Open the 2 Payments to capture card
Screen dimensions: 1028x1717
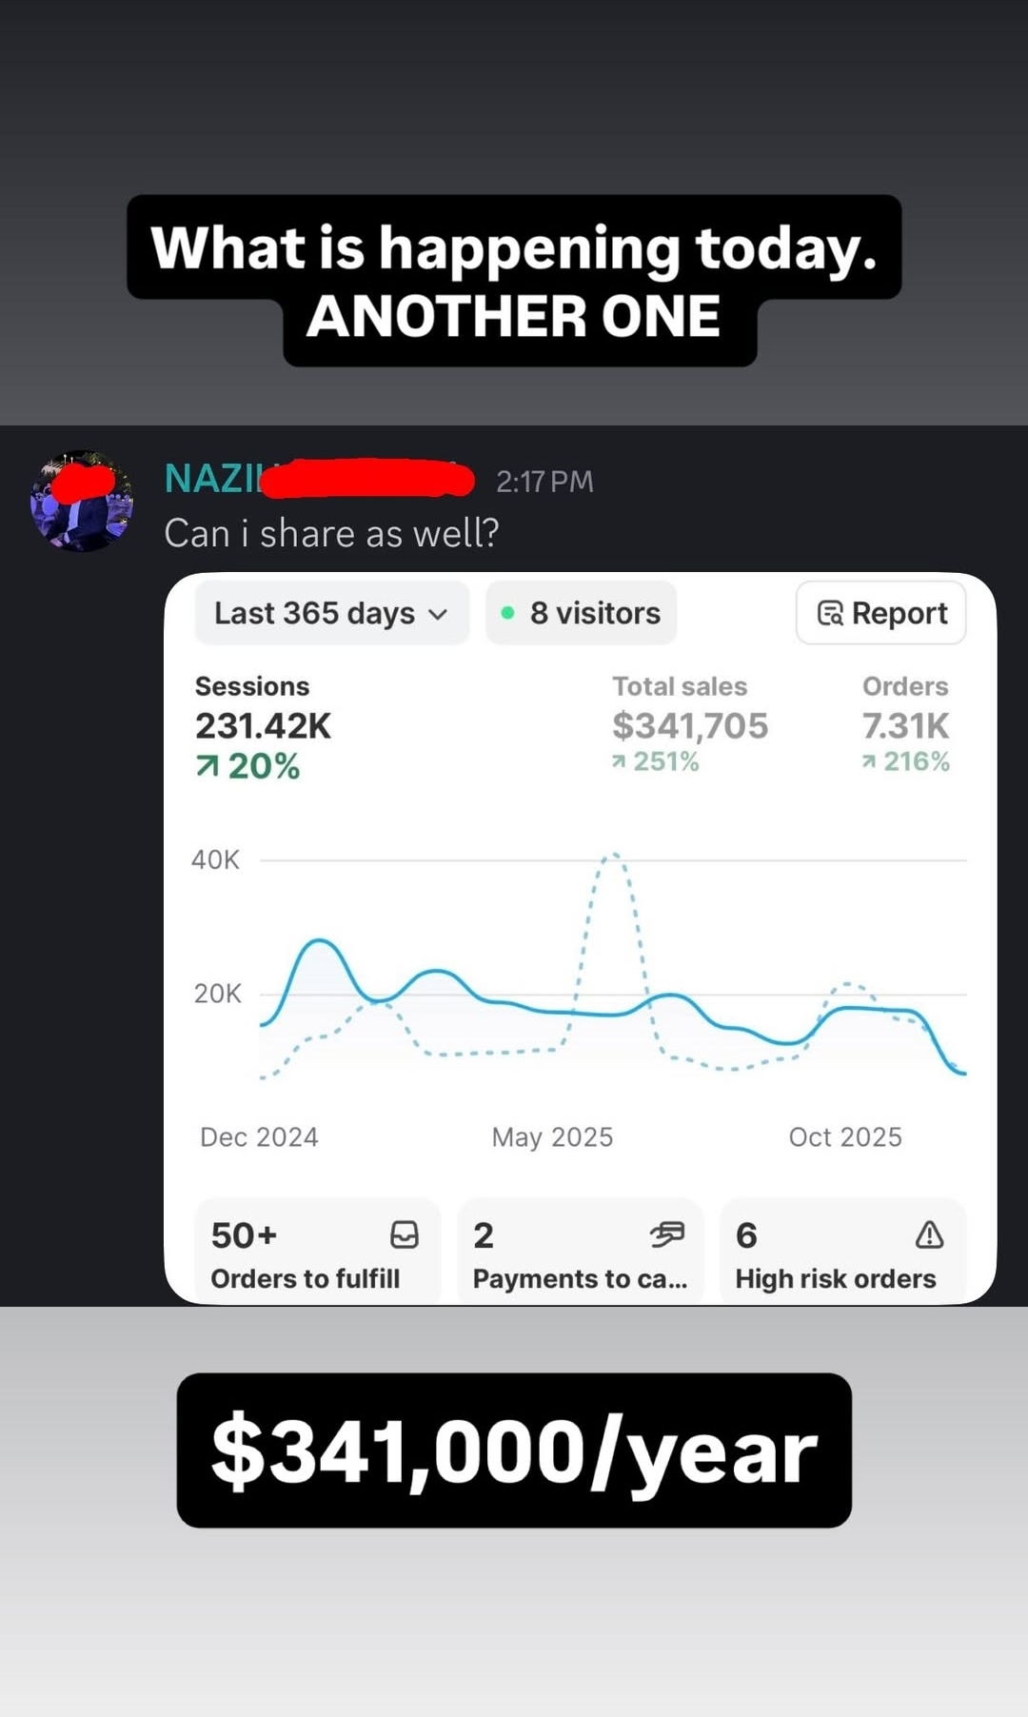[579, 1254]
